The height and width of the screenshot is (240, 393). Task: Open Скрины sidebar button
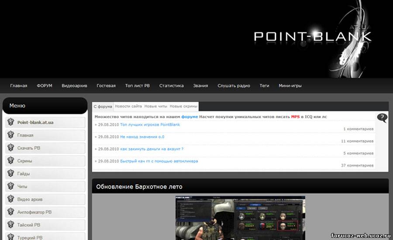45,161
